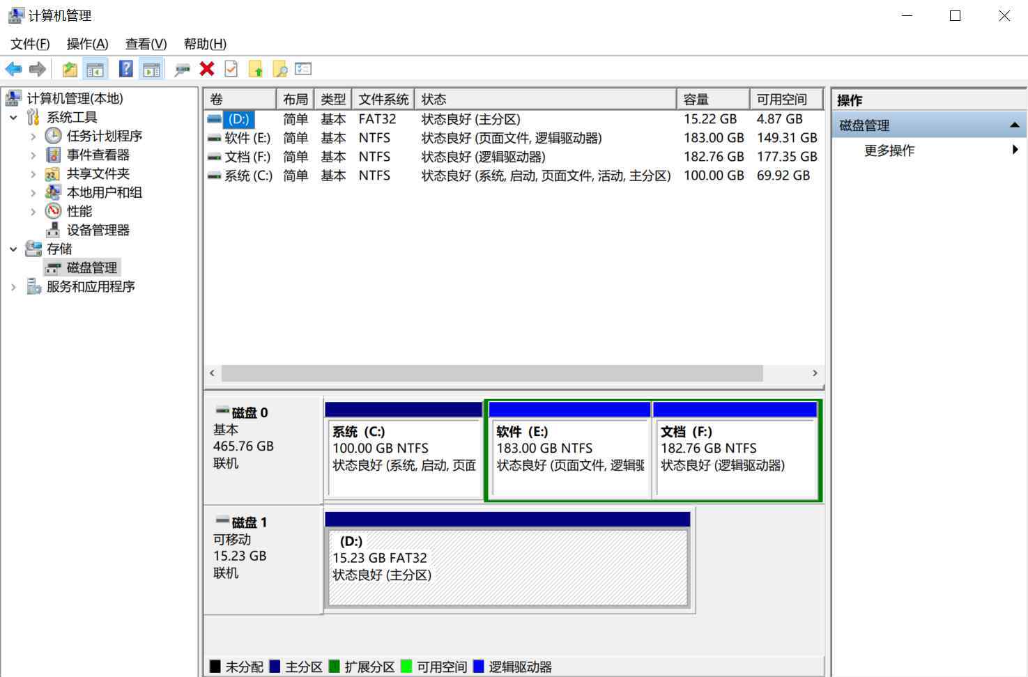
Task: Click the Computer Management title bar icon
Action: click(15, 15)
